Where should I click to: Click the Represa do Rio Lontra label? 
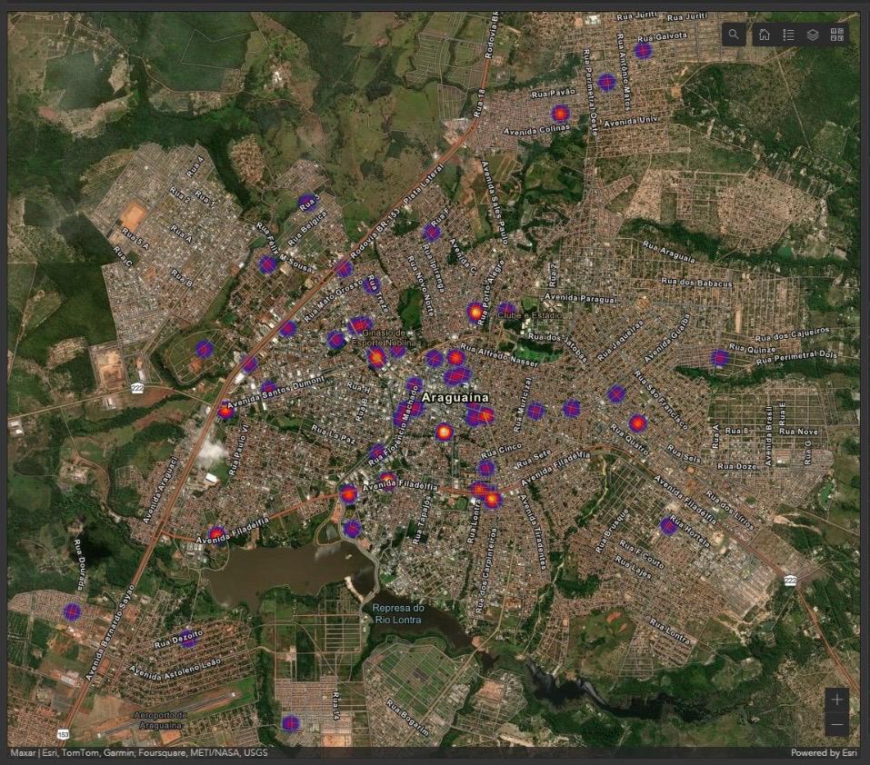tap(398, 613)
